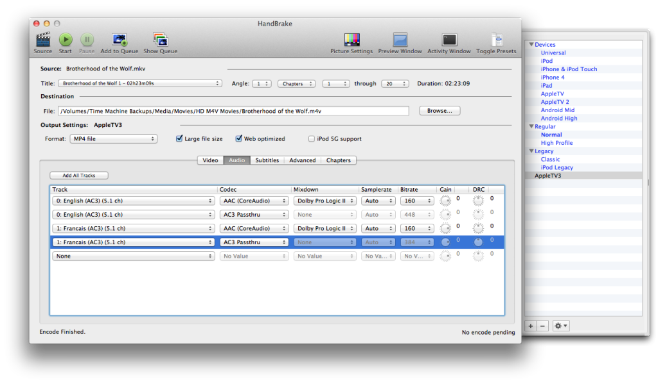Enable iPod 5G support checkbox
This screenshot has width=658, height=384.
tap(312, 138)
